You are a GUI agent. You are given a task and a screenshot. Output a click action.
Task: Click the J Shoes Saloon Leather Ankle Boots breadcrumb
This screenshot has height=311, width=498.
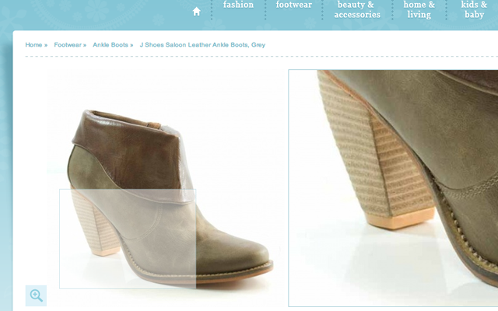click(202, 45)
